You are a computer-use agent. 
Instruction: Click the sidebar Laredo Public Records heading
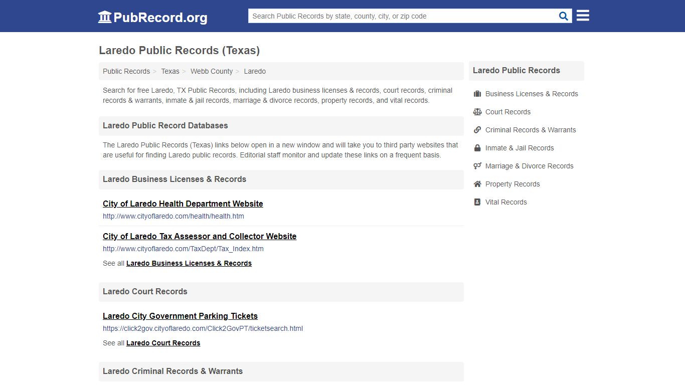pos(517,70)
